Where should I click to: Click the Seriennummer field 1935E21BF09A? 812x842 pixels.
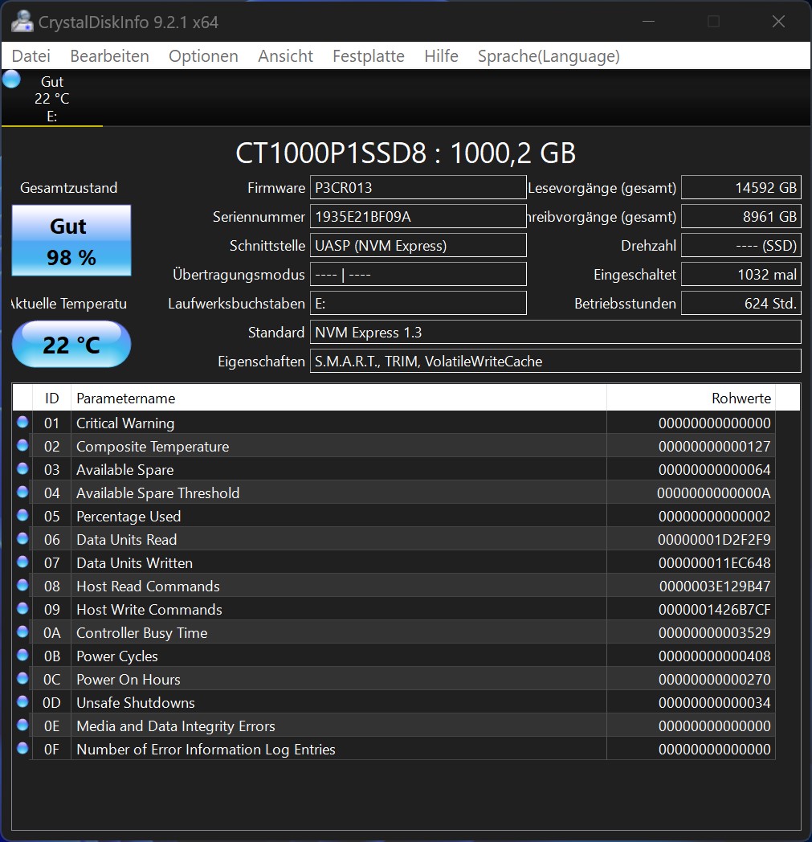[418, 217]
